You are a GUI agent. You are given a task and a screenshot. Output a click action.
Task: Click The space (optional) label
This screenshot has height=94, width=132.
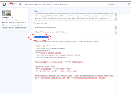point(40,23)
